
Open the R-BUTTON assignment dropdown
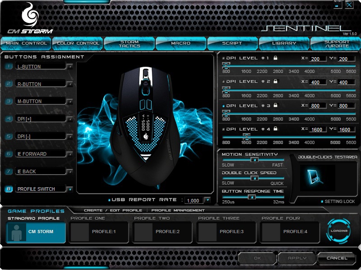(70, 84)
